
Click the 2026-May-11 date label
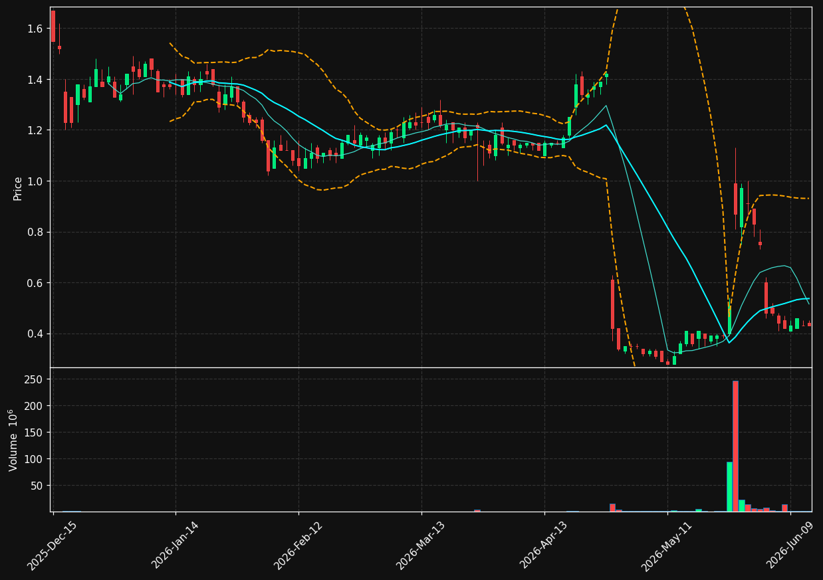[667, 545]
